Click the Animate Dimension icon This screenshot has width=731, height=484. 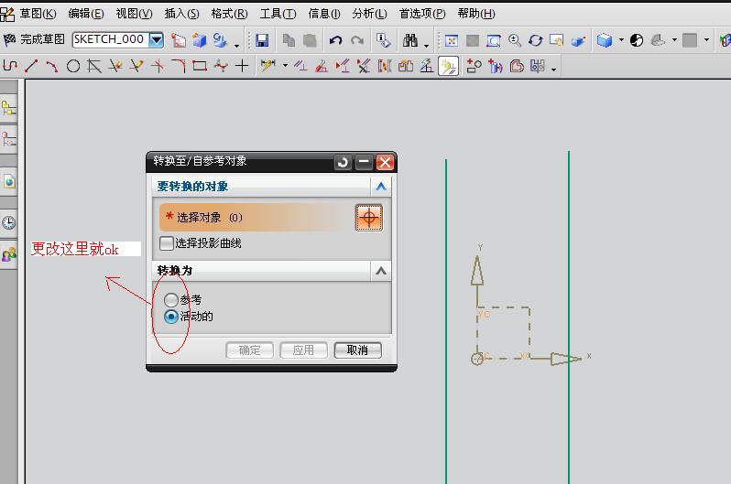pos(385,66)
